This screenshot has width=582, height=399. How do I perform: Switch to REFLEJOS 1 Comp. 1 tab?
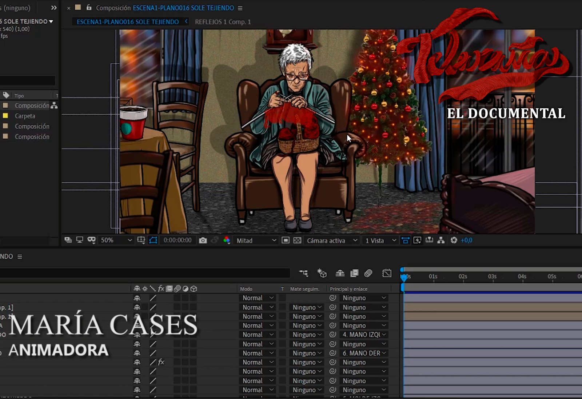(223, 22)
